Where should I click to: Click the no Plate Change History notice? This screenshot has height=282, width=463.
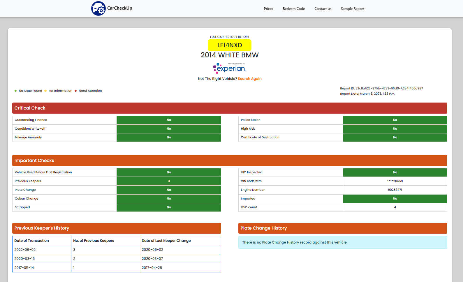point(343,242)
